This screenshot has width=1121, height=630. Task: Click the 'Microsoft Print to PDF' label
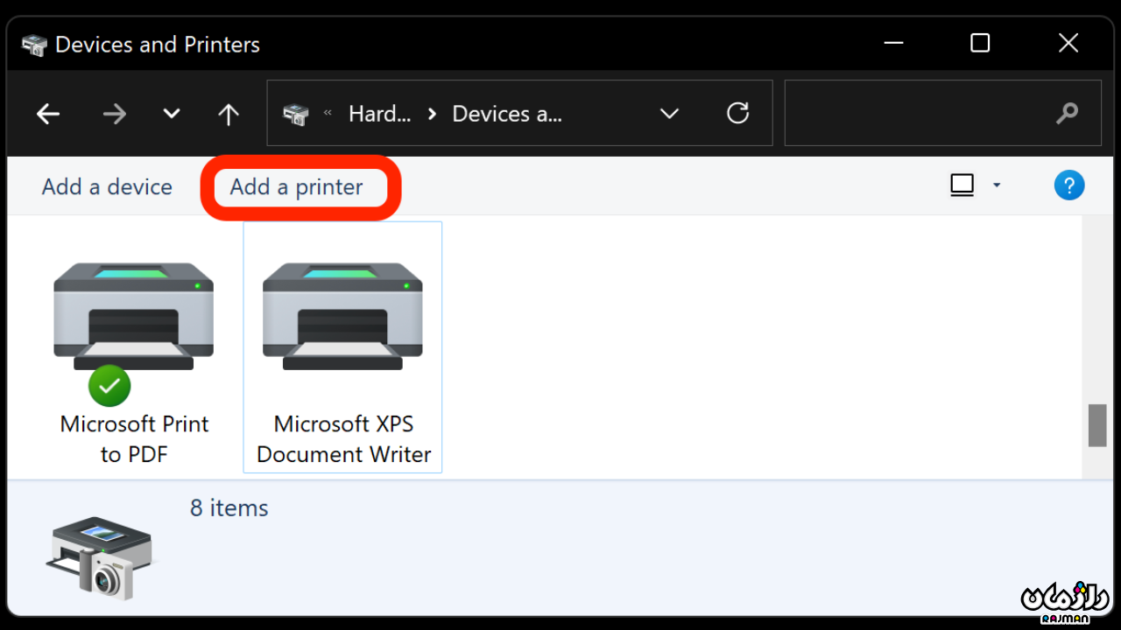134,439
